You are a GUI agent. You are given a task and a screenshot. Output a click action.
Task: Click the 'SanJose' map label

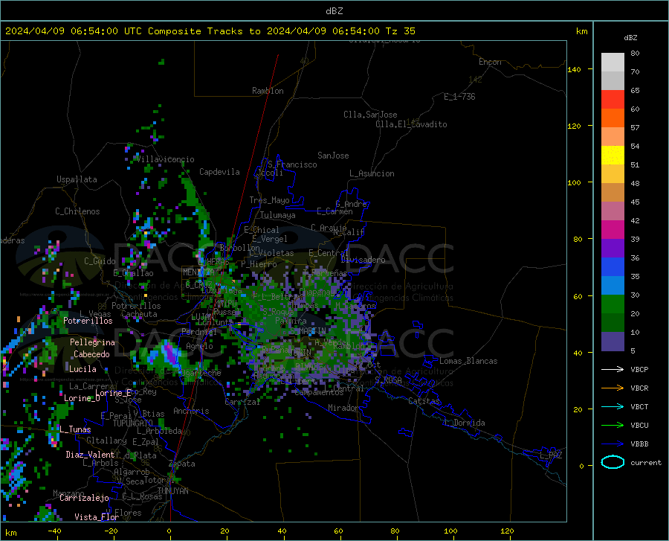pos(333,156)
